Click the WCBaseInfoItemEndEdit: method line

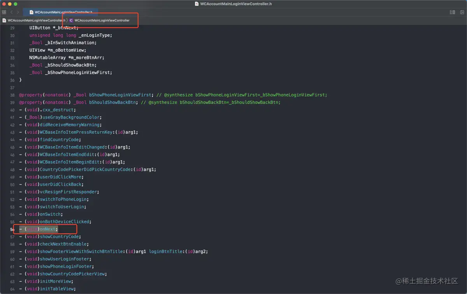point(69,154)
